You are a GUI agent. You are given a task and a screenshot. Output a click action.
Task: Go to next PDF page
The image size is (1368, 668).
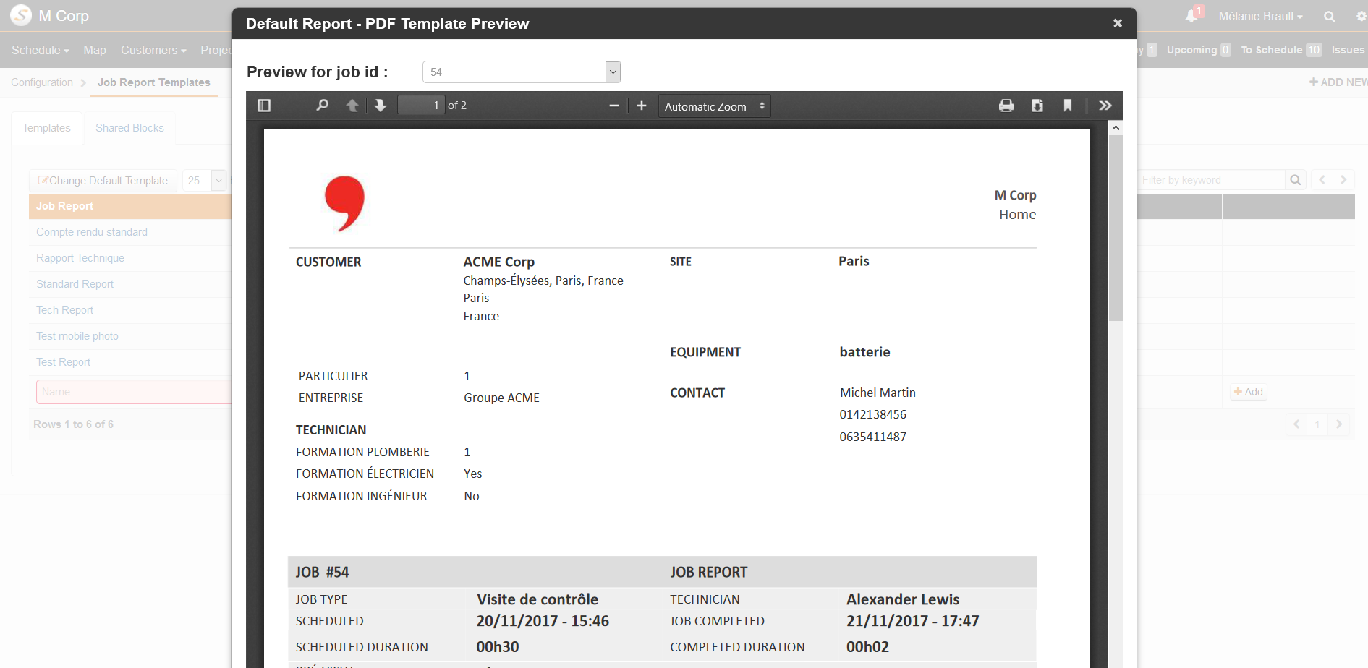pos(381,106)
